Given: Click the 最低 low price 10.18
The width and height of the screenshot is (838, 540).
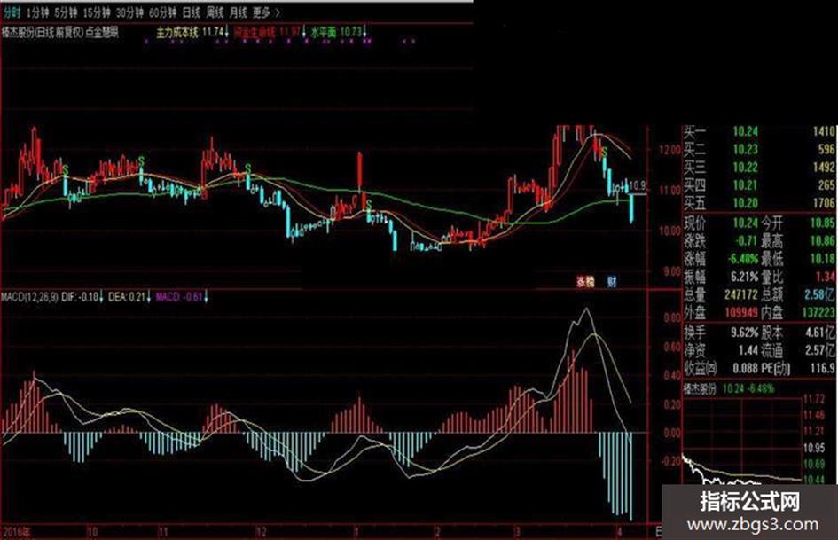Looking at the screenshot, I should tap(822, 259).
